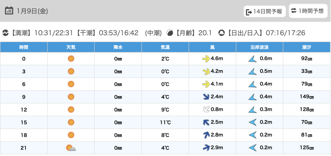Click the white wind arrow for 0.8m
Screen dimensions: 331x156
click(206, 109)
